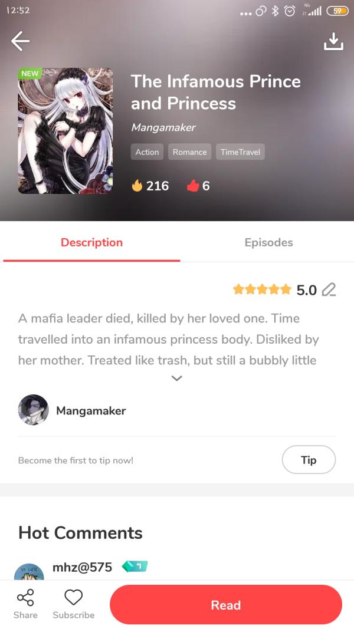Viewport: 354px width, 629px height.
Task: Tap the red Read button
Action: (226, 605)
